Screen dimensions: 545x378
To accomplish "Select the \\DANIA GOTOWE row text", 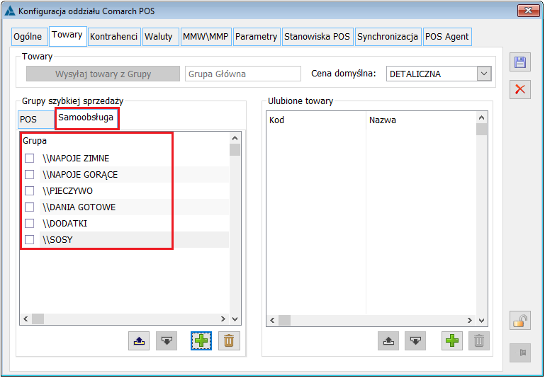I will (79, 207).
